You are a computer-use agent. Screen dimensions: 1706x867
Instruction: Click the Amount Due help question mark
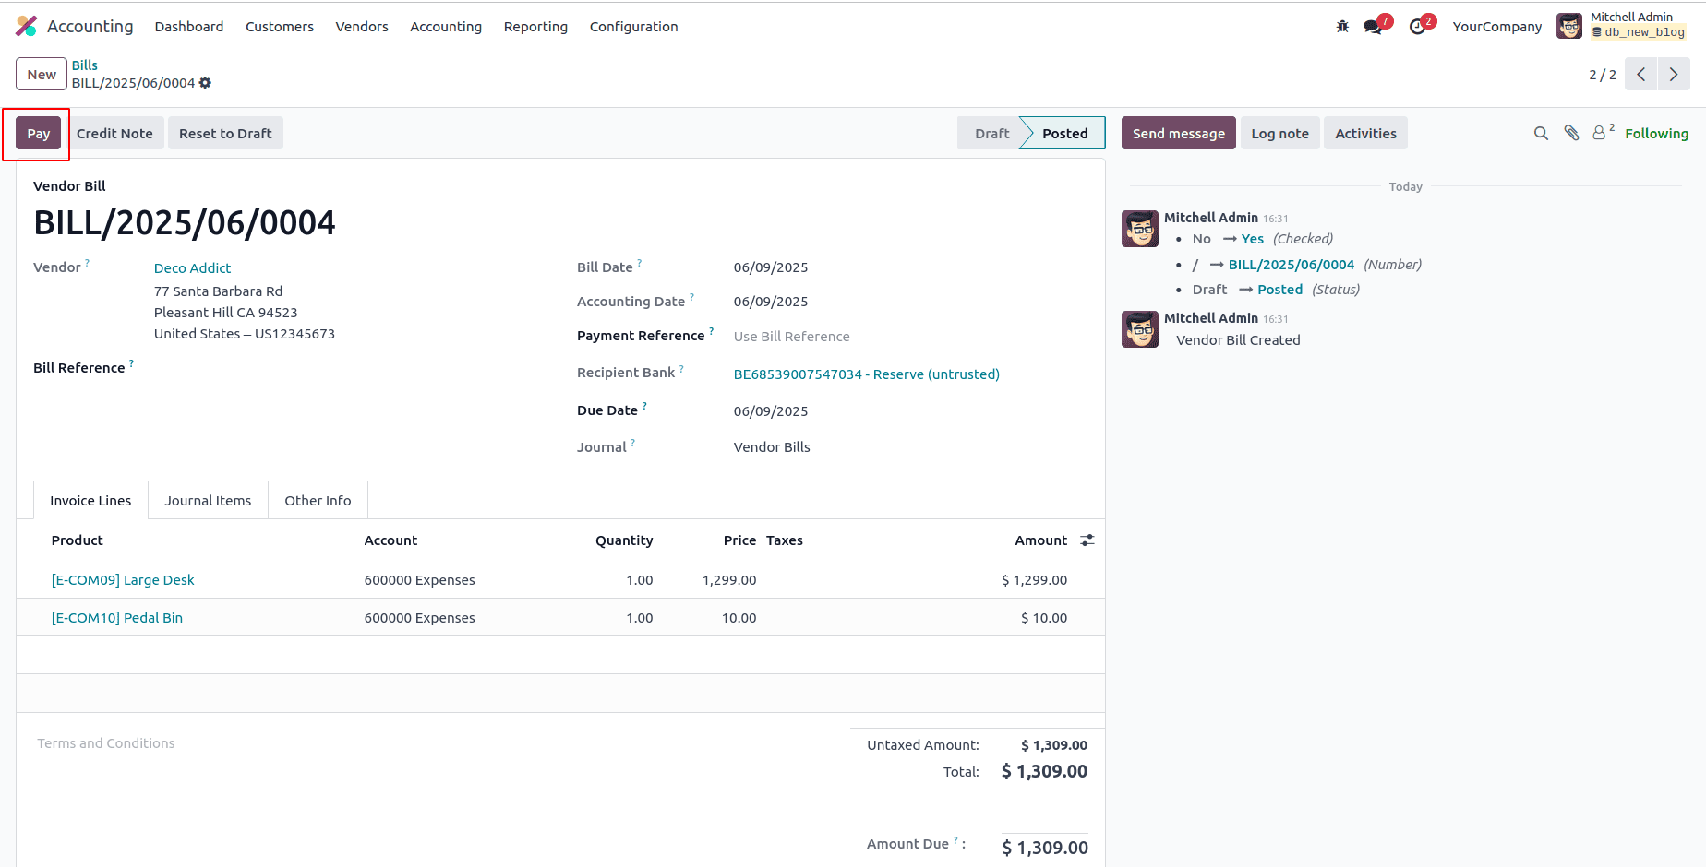tap(955, 840)
